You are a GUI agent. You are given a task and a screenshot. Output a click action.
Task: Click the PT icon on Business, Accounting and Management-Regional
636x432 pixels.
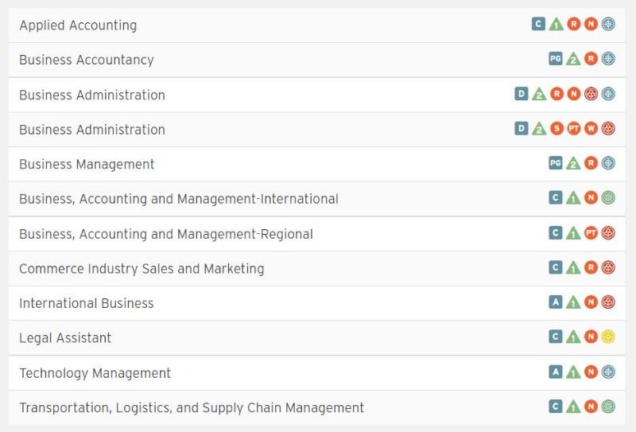coord(591,233)
